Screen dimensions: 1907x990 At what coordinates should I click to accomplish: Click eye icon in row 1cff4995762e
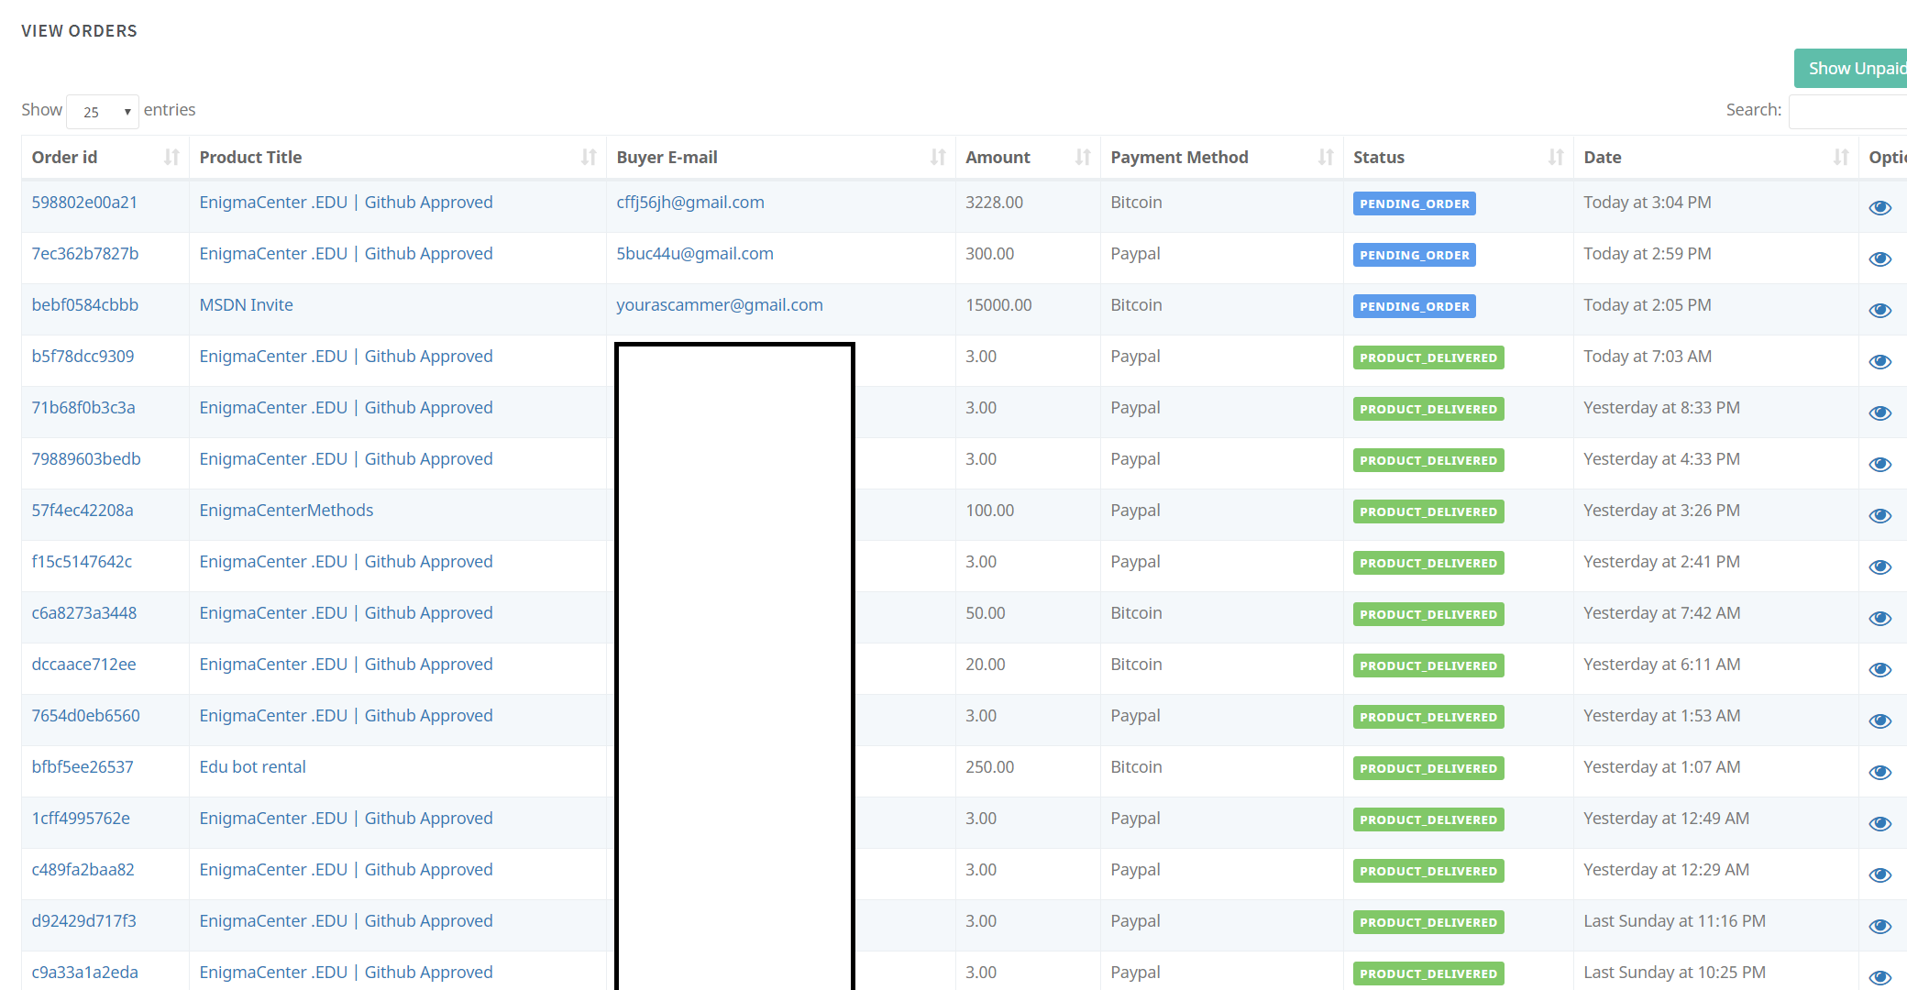tap(1879, 824)
